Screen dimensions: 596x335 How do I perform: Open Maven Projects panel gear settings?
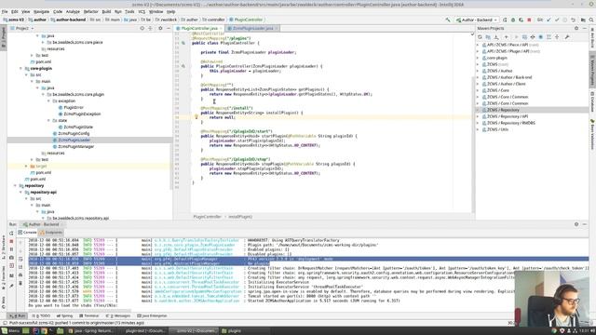(576, 29)
